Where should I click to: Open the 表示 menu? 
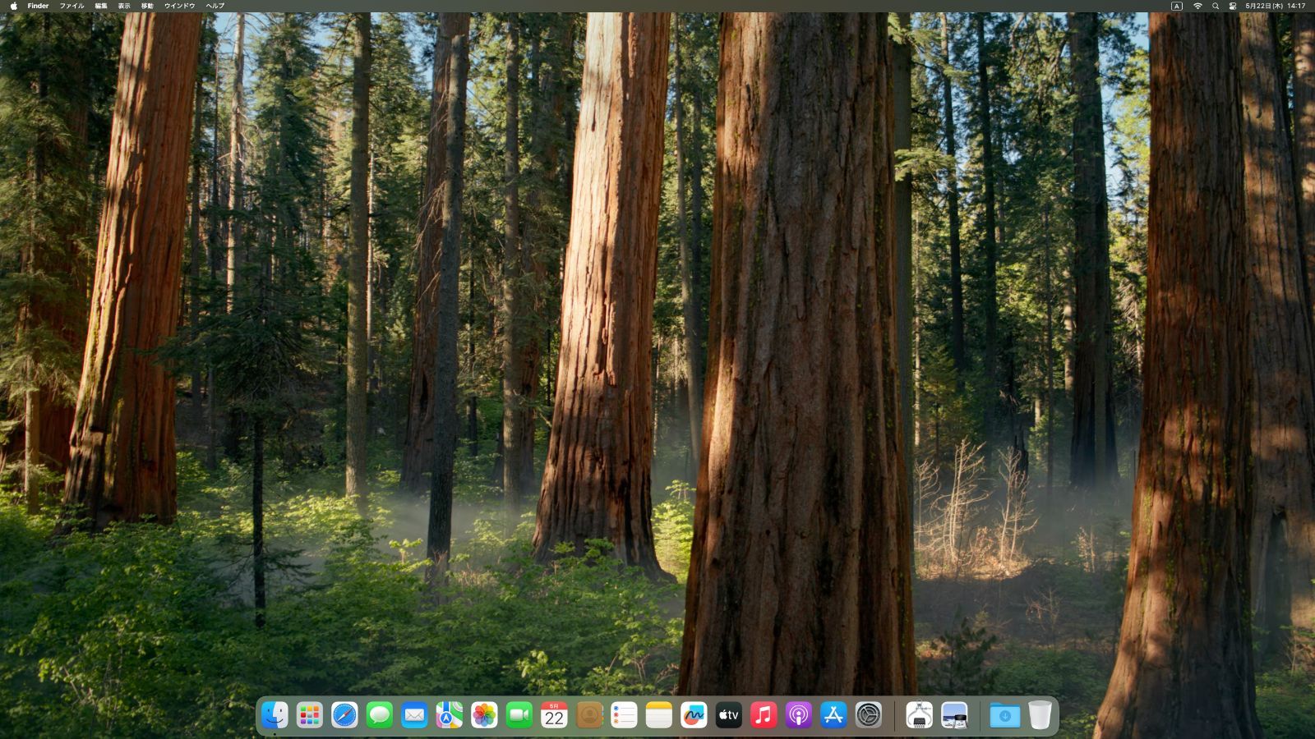click(x=124, y=6)
